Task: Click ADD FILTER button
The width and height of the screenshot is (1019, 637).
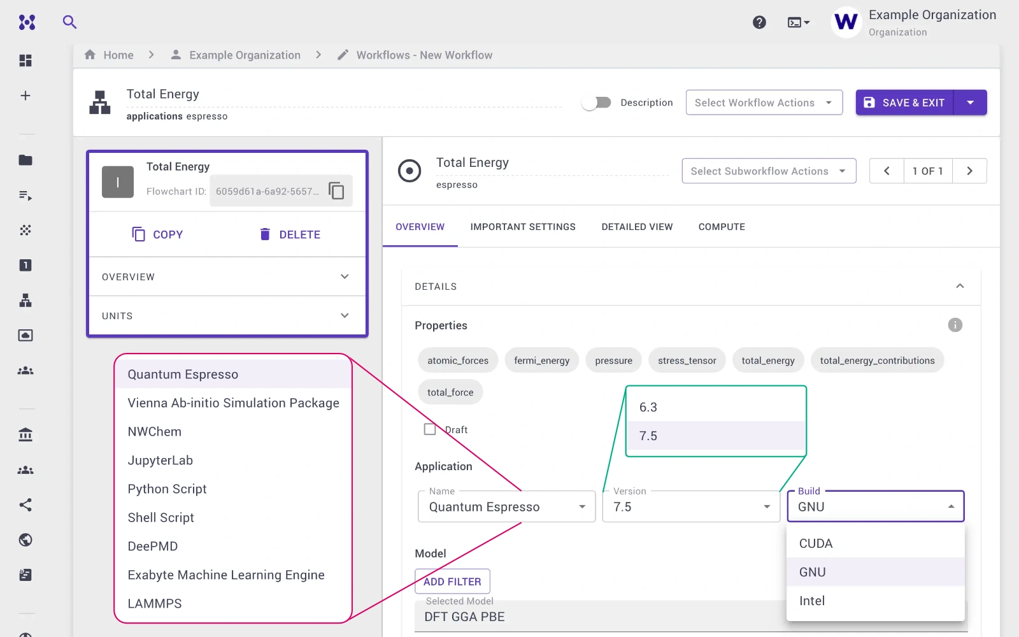Action: click(x=452, y=582)
